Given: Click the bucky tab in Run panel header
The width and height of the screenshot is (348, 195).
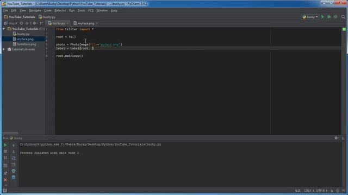Looking at the screenshot, I should pos(16,138).
